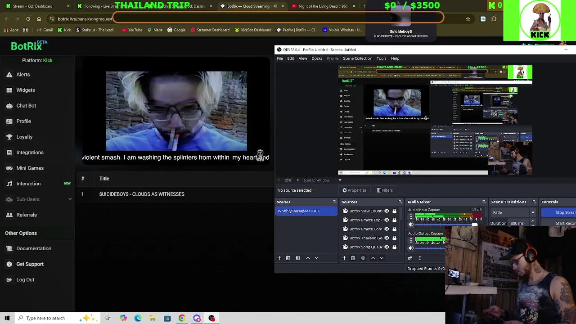Open advanced audio properties gears icon
576x324 pixels.
pyautogui.click(x=409, y=258)
